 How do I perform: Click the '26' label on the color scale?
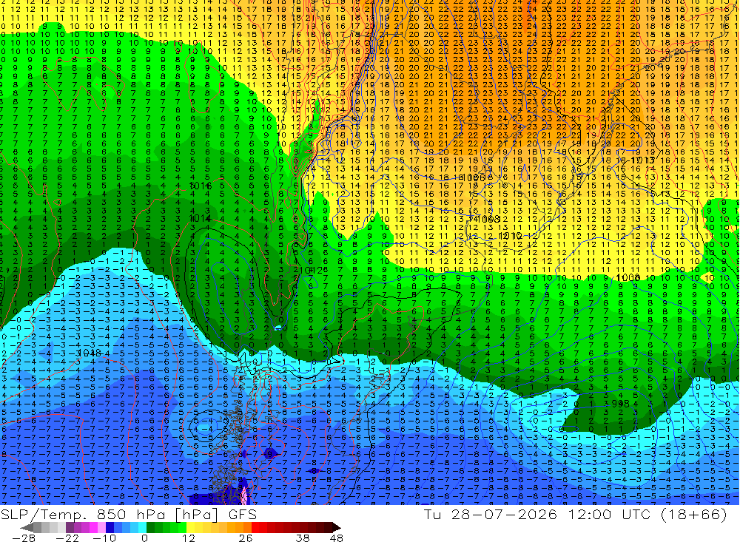(246, 538)
